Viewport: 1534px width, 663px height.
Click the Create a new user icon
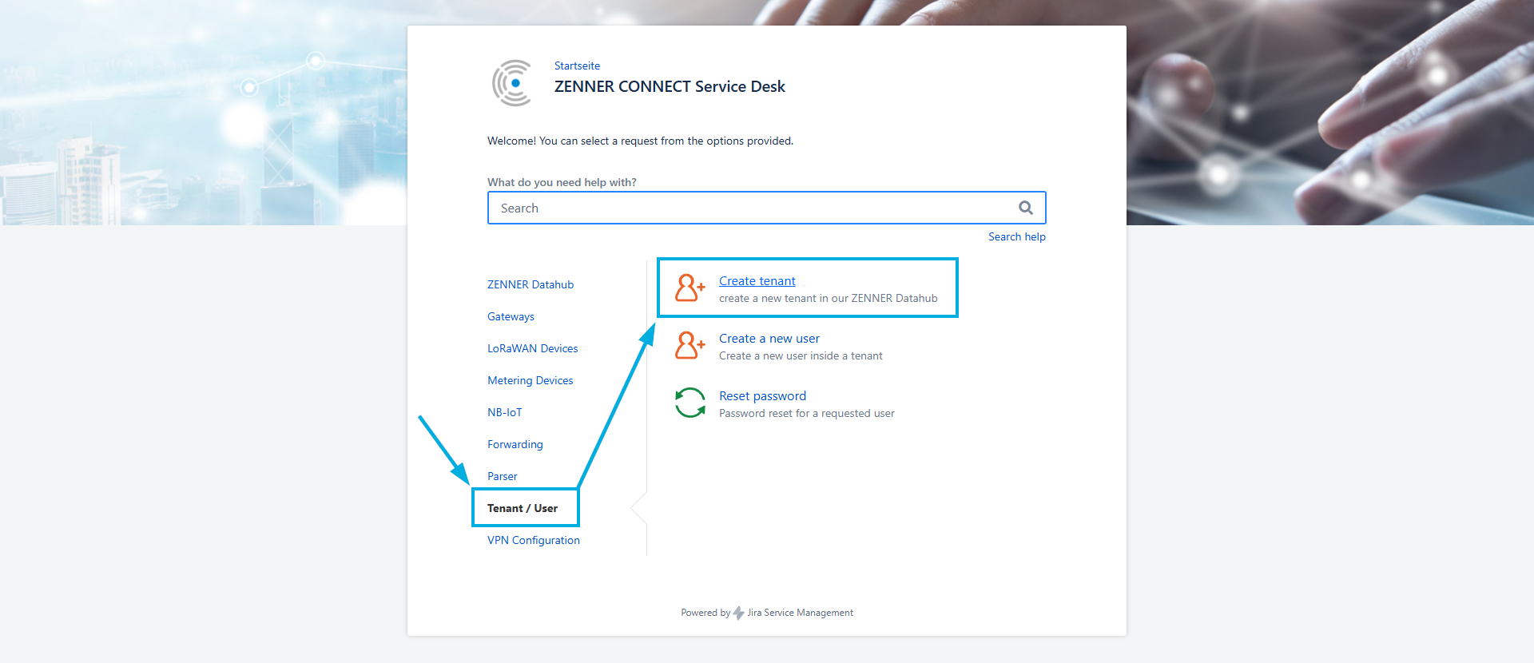pyautogui.click(x=690, y=346)
